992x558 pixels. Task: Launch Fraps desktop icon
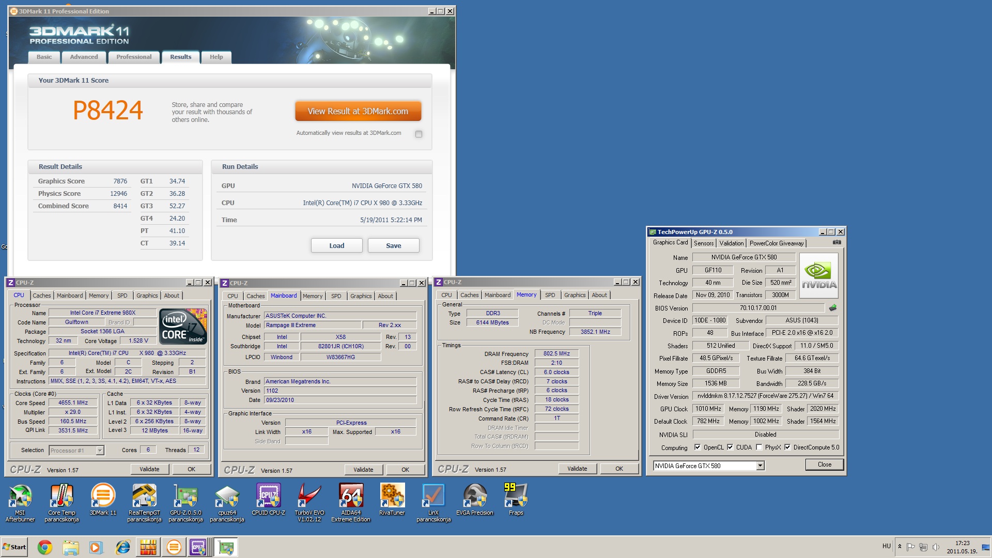point(516,499)
